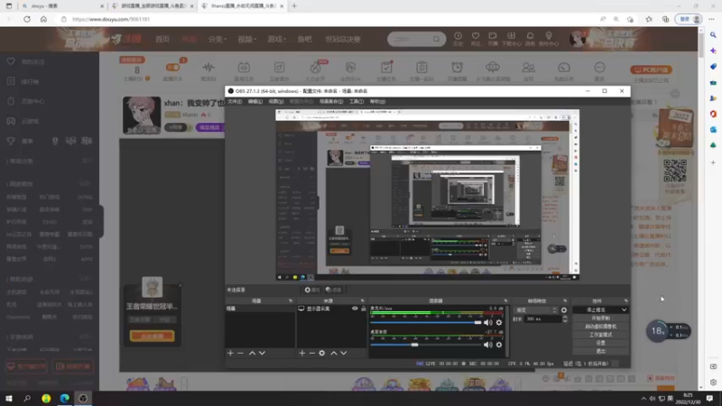The image size is (722, 406).
Task: Mute the desktop audio speaker icon
Action: [488, 345]
